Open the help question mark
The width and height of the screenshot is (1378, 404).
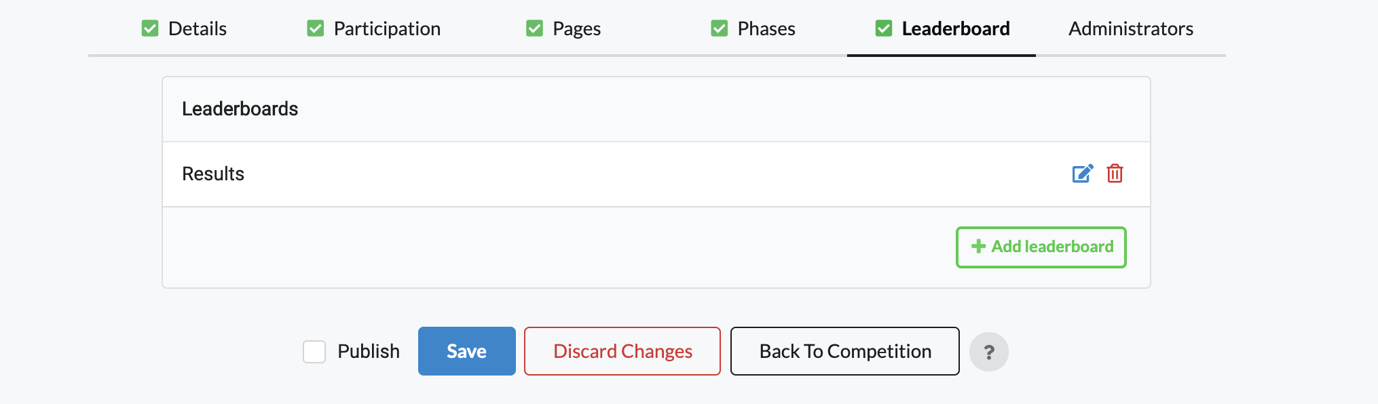coord(989,351)
